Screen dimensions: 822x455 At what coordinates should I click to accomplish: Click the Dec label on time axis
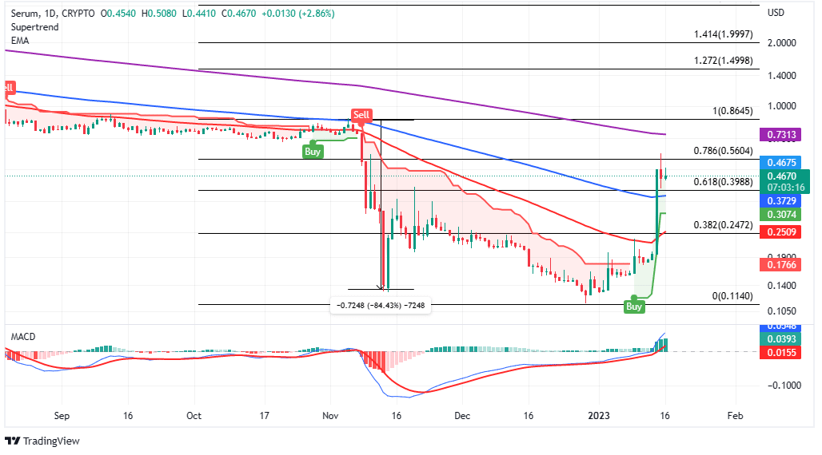coord(462,416)
